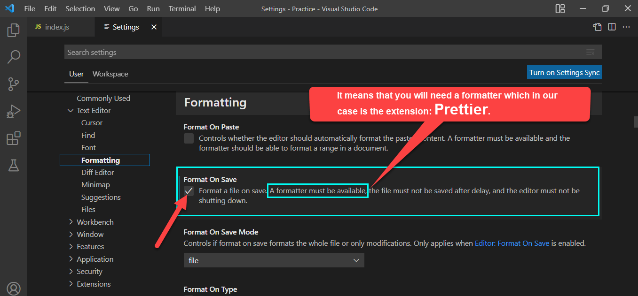
Task: Open the Customize Layout icon in title bar
Action: [x=560, y=8]
